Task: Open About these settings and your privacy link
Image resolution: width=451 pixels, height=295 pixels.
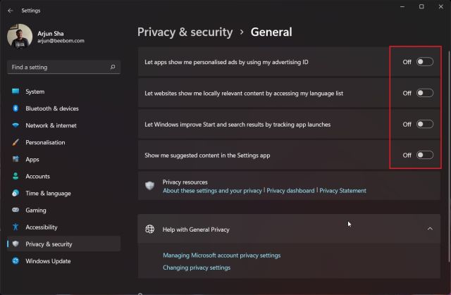Action: tap(212, 191)
